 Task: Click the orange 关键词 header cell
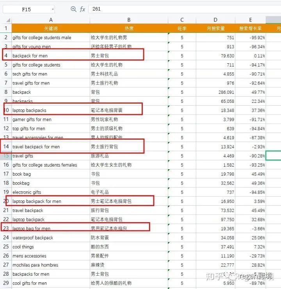click(51, 29)
